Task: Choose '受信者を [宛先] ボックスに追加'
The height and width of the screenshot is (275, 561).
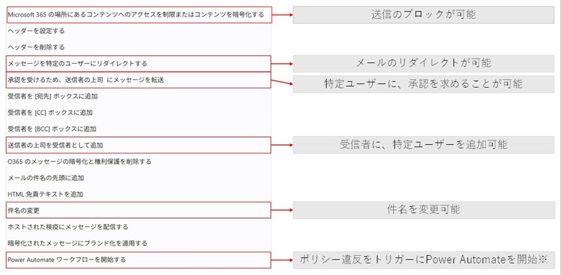Action: [x=53, y=96]
